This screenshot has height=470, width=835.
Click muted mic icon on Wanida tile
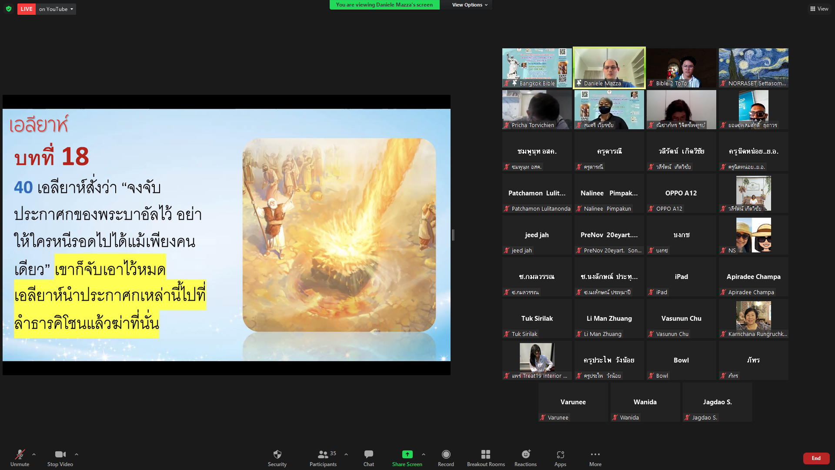(x=615, y=417)
